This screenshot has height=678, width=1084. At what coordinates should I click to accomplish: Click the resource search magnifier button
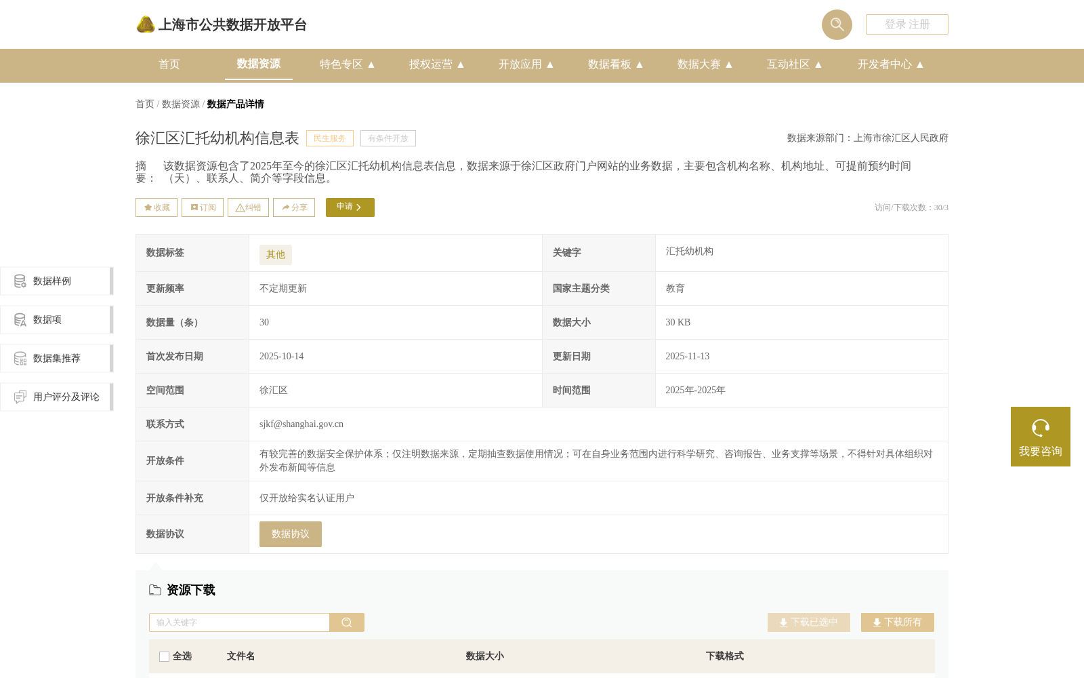pyautogui.click(x=347, y=622)
